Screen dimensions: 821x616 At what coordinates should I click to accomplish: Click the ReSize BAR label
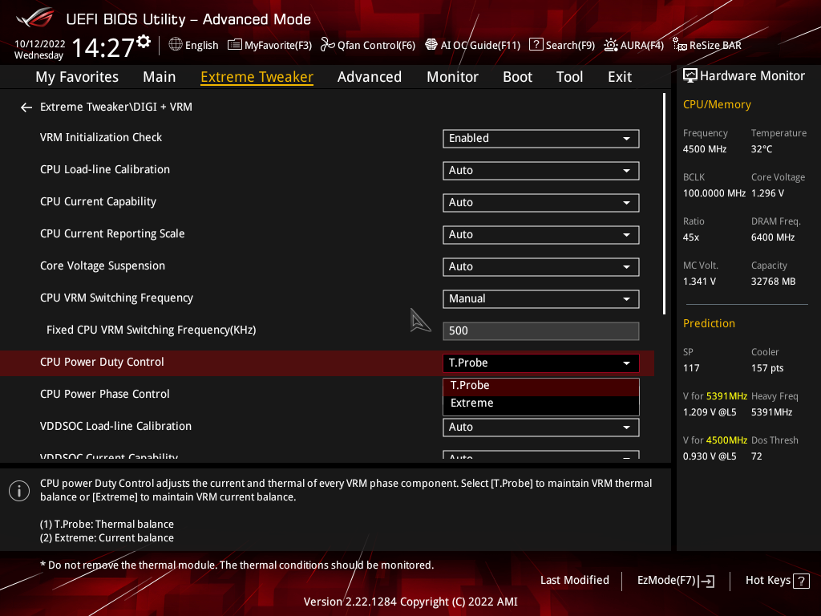click(x=715, y=46)
